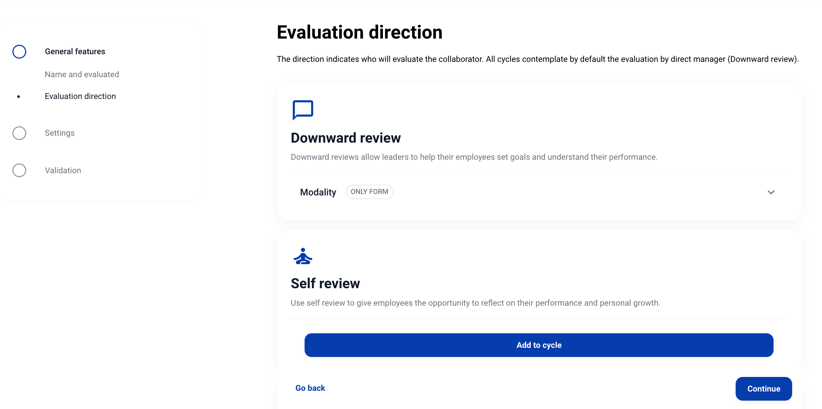Jump to the Validation step label
The image size is (822, 409).
click(x=63, y=171)
